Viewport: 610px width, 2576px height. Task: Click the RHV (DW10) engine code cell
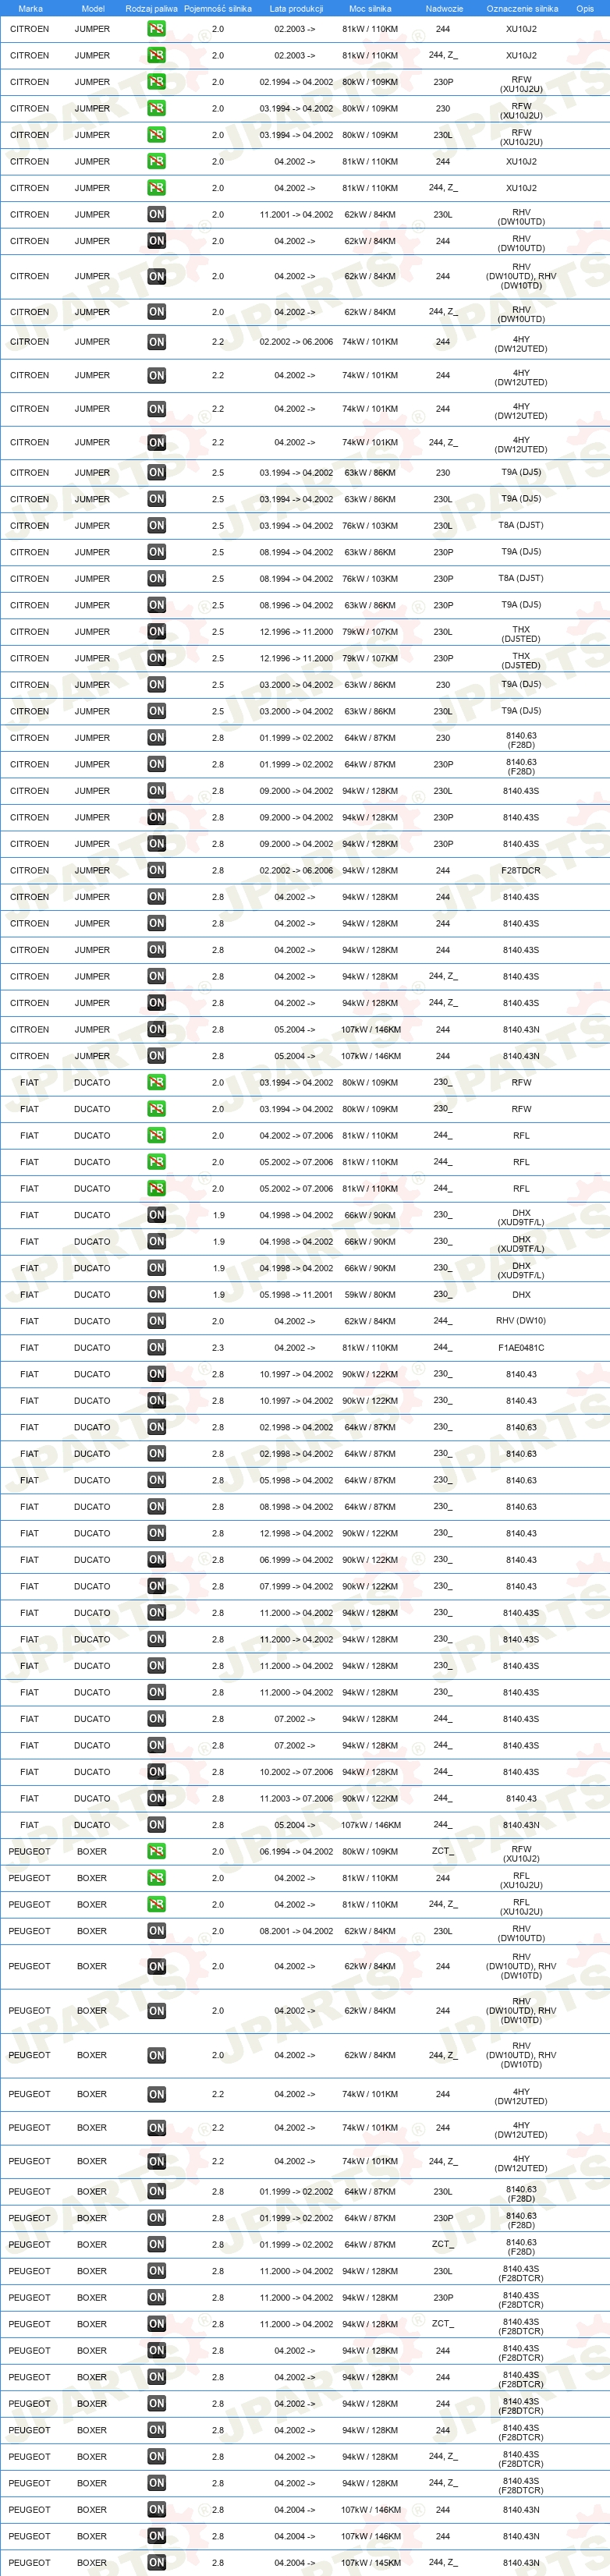coord(521,1321)
